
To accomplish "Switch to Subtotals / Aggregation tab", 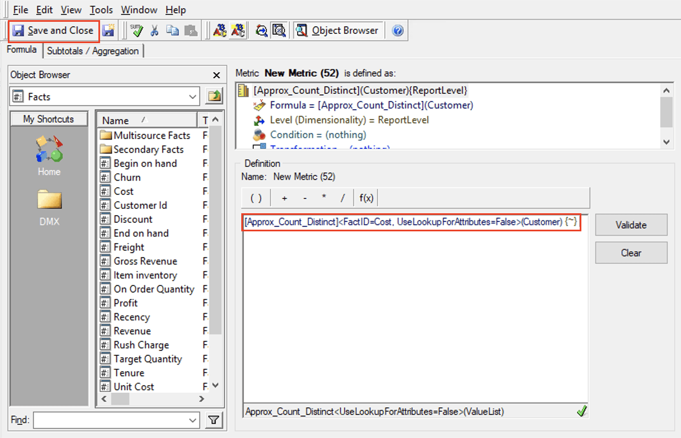I will [x=93, y=51].
